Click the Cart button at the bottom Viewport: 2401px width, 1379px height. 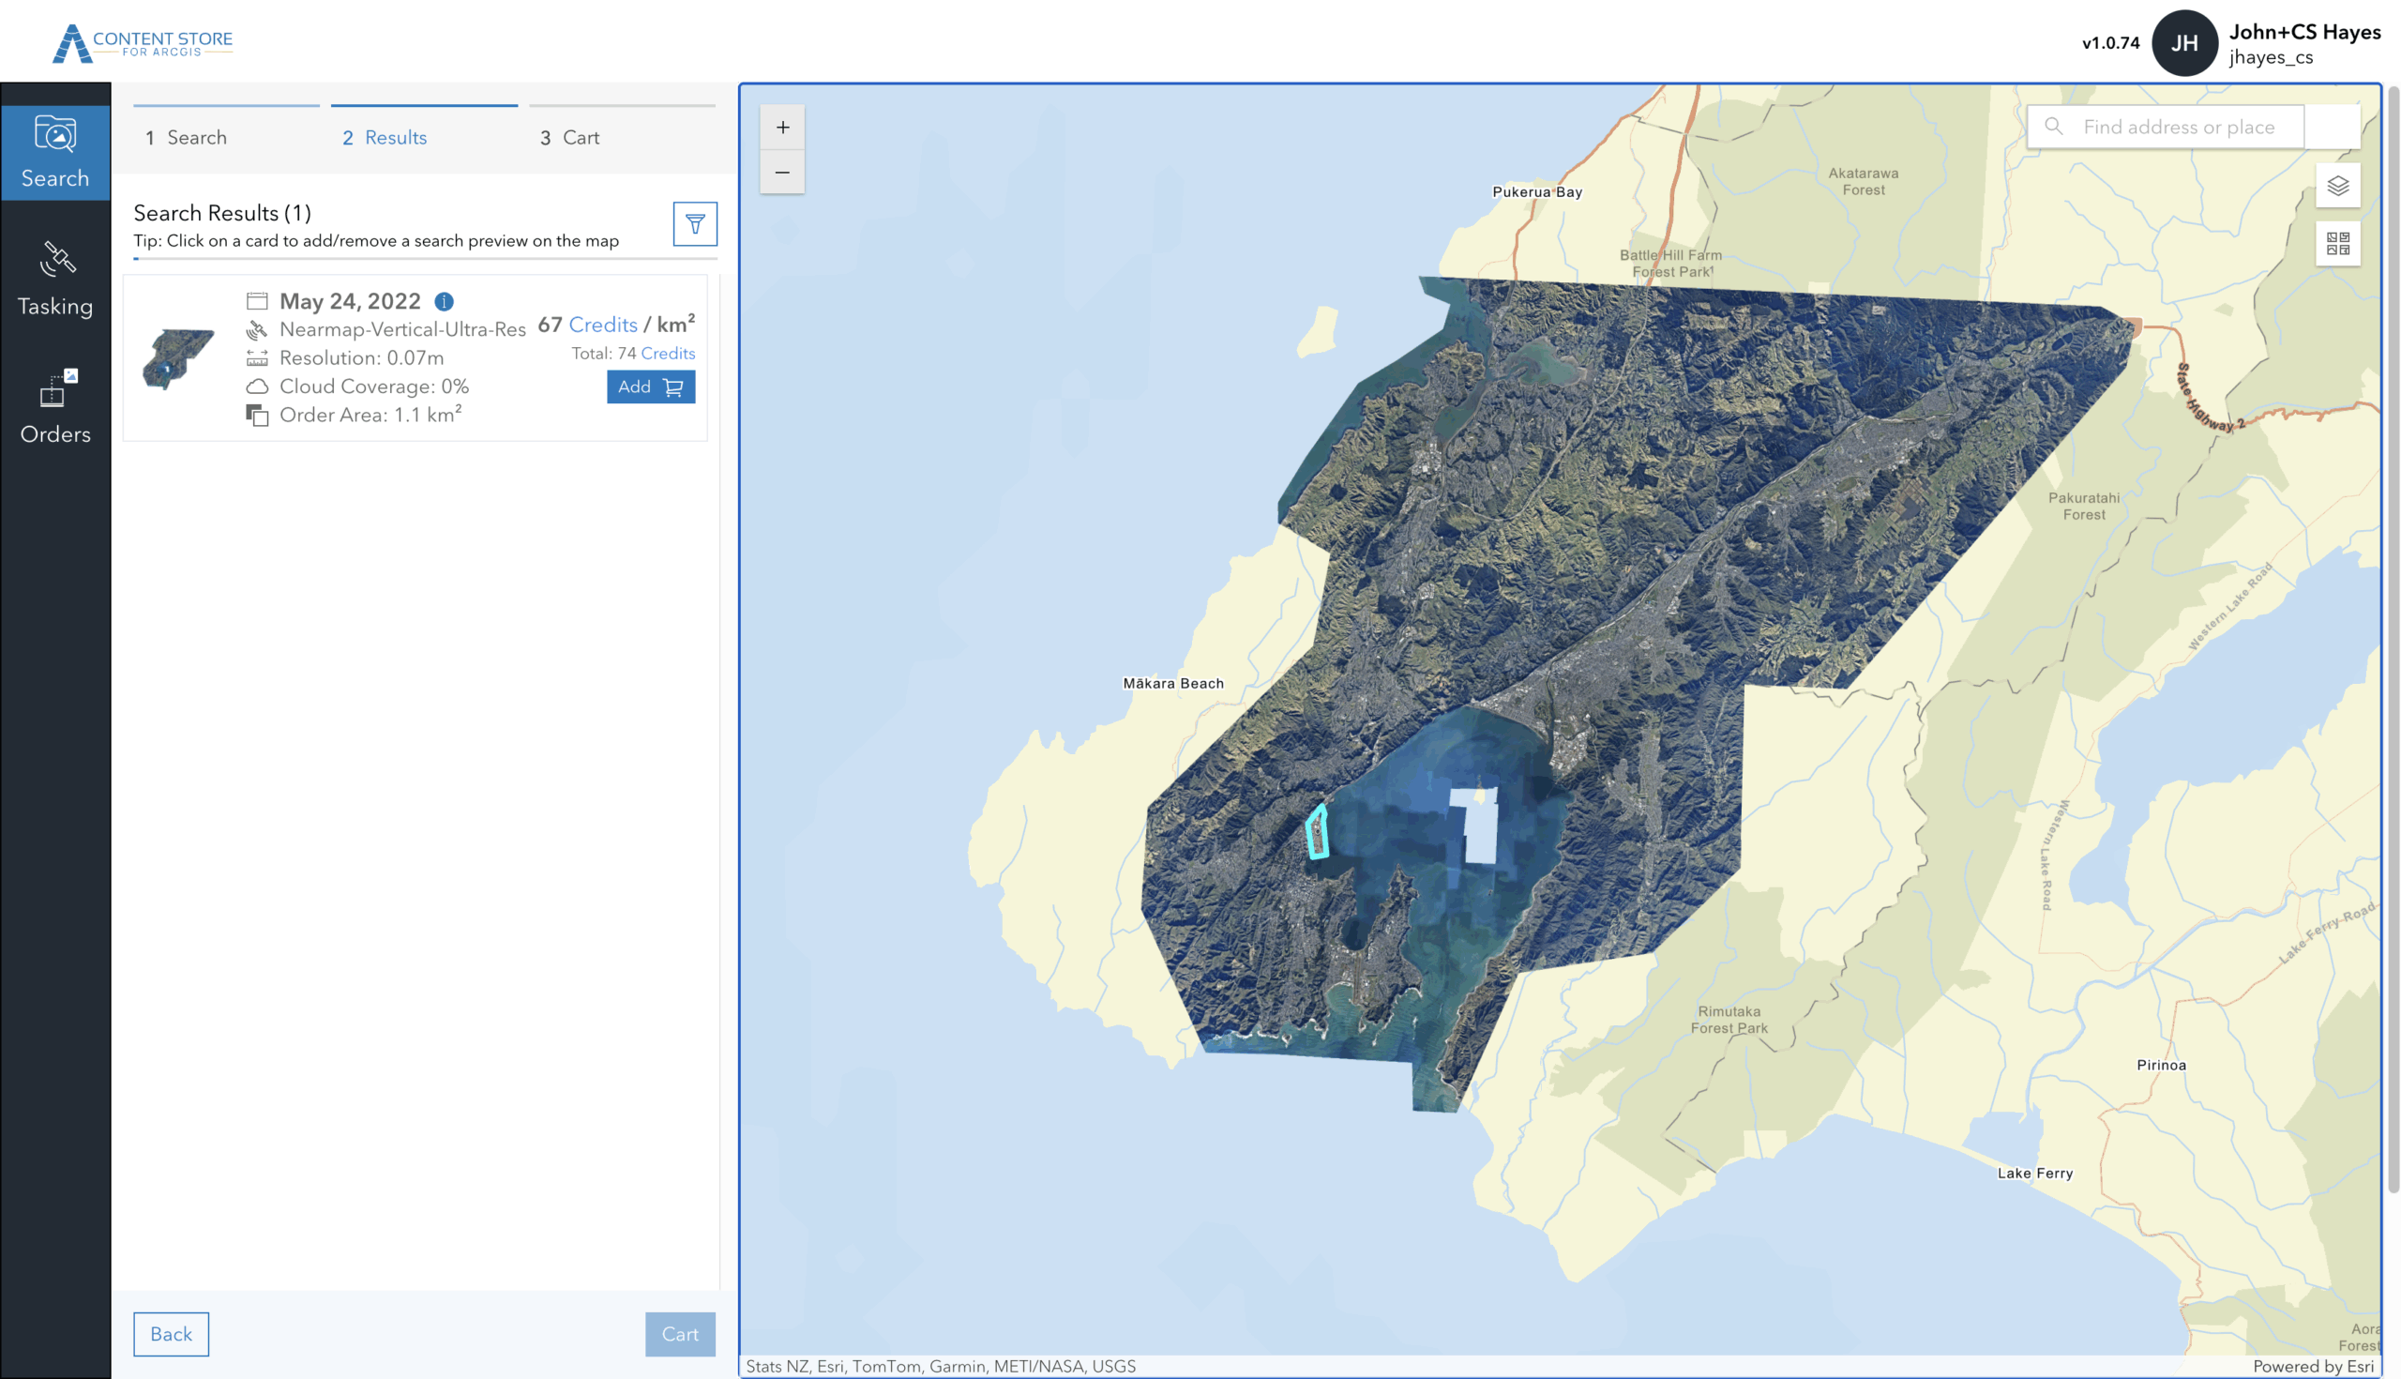click(680, 1334)
